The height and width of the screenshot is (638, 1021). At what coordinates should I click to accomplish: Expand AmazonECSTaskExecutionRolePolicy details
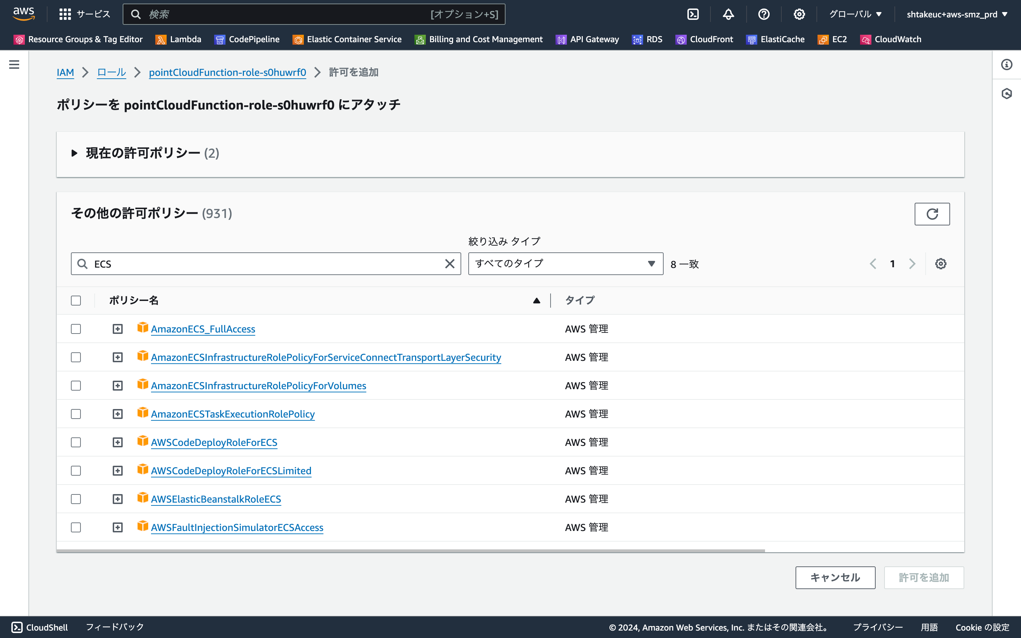(x=117, y=414)
